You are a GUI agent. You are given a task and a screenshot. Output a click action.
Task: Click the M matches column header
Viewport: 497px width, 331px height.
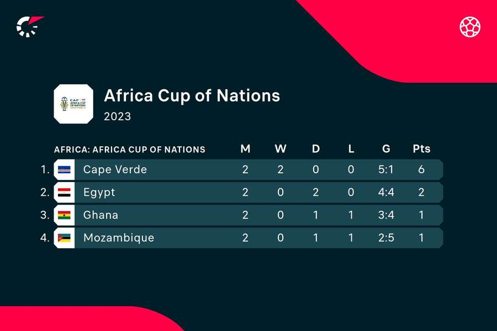pyautogui.click(x=245, y=149)
